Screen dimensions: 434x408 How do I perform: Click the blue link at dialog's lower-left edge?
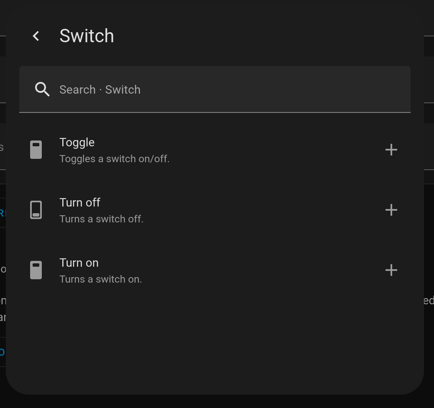(x=3, y=352)
